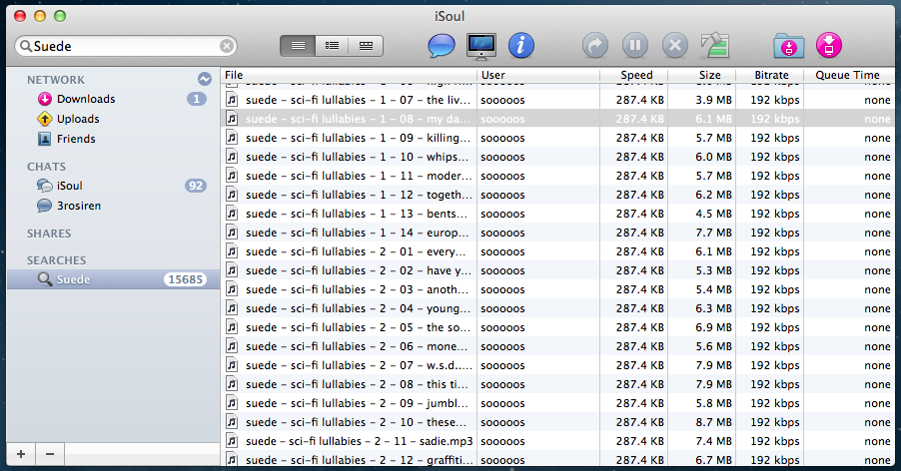
Task: Open Friends in the sidebar
Action: pos(113,139)
